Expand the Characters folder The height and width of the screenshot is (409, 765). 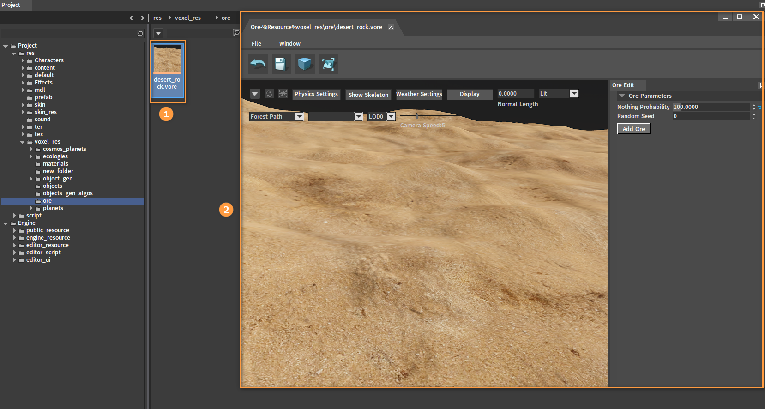point(23,60)
